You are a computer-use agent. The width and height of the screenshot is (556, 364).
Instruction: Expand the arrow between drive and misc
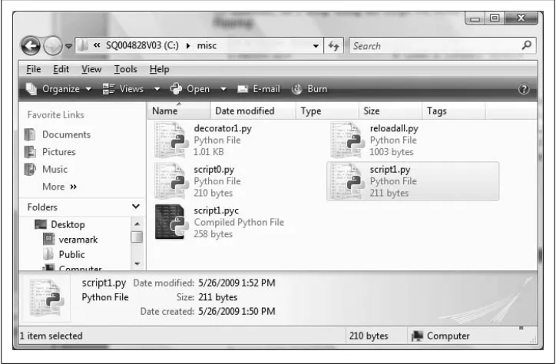coord(188,46)
